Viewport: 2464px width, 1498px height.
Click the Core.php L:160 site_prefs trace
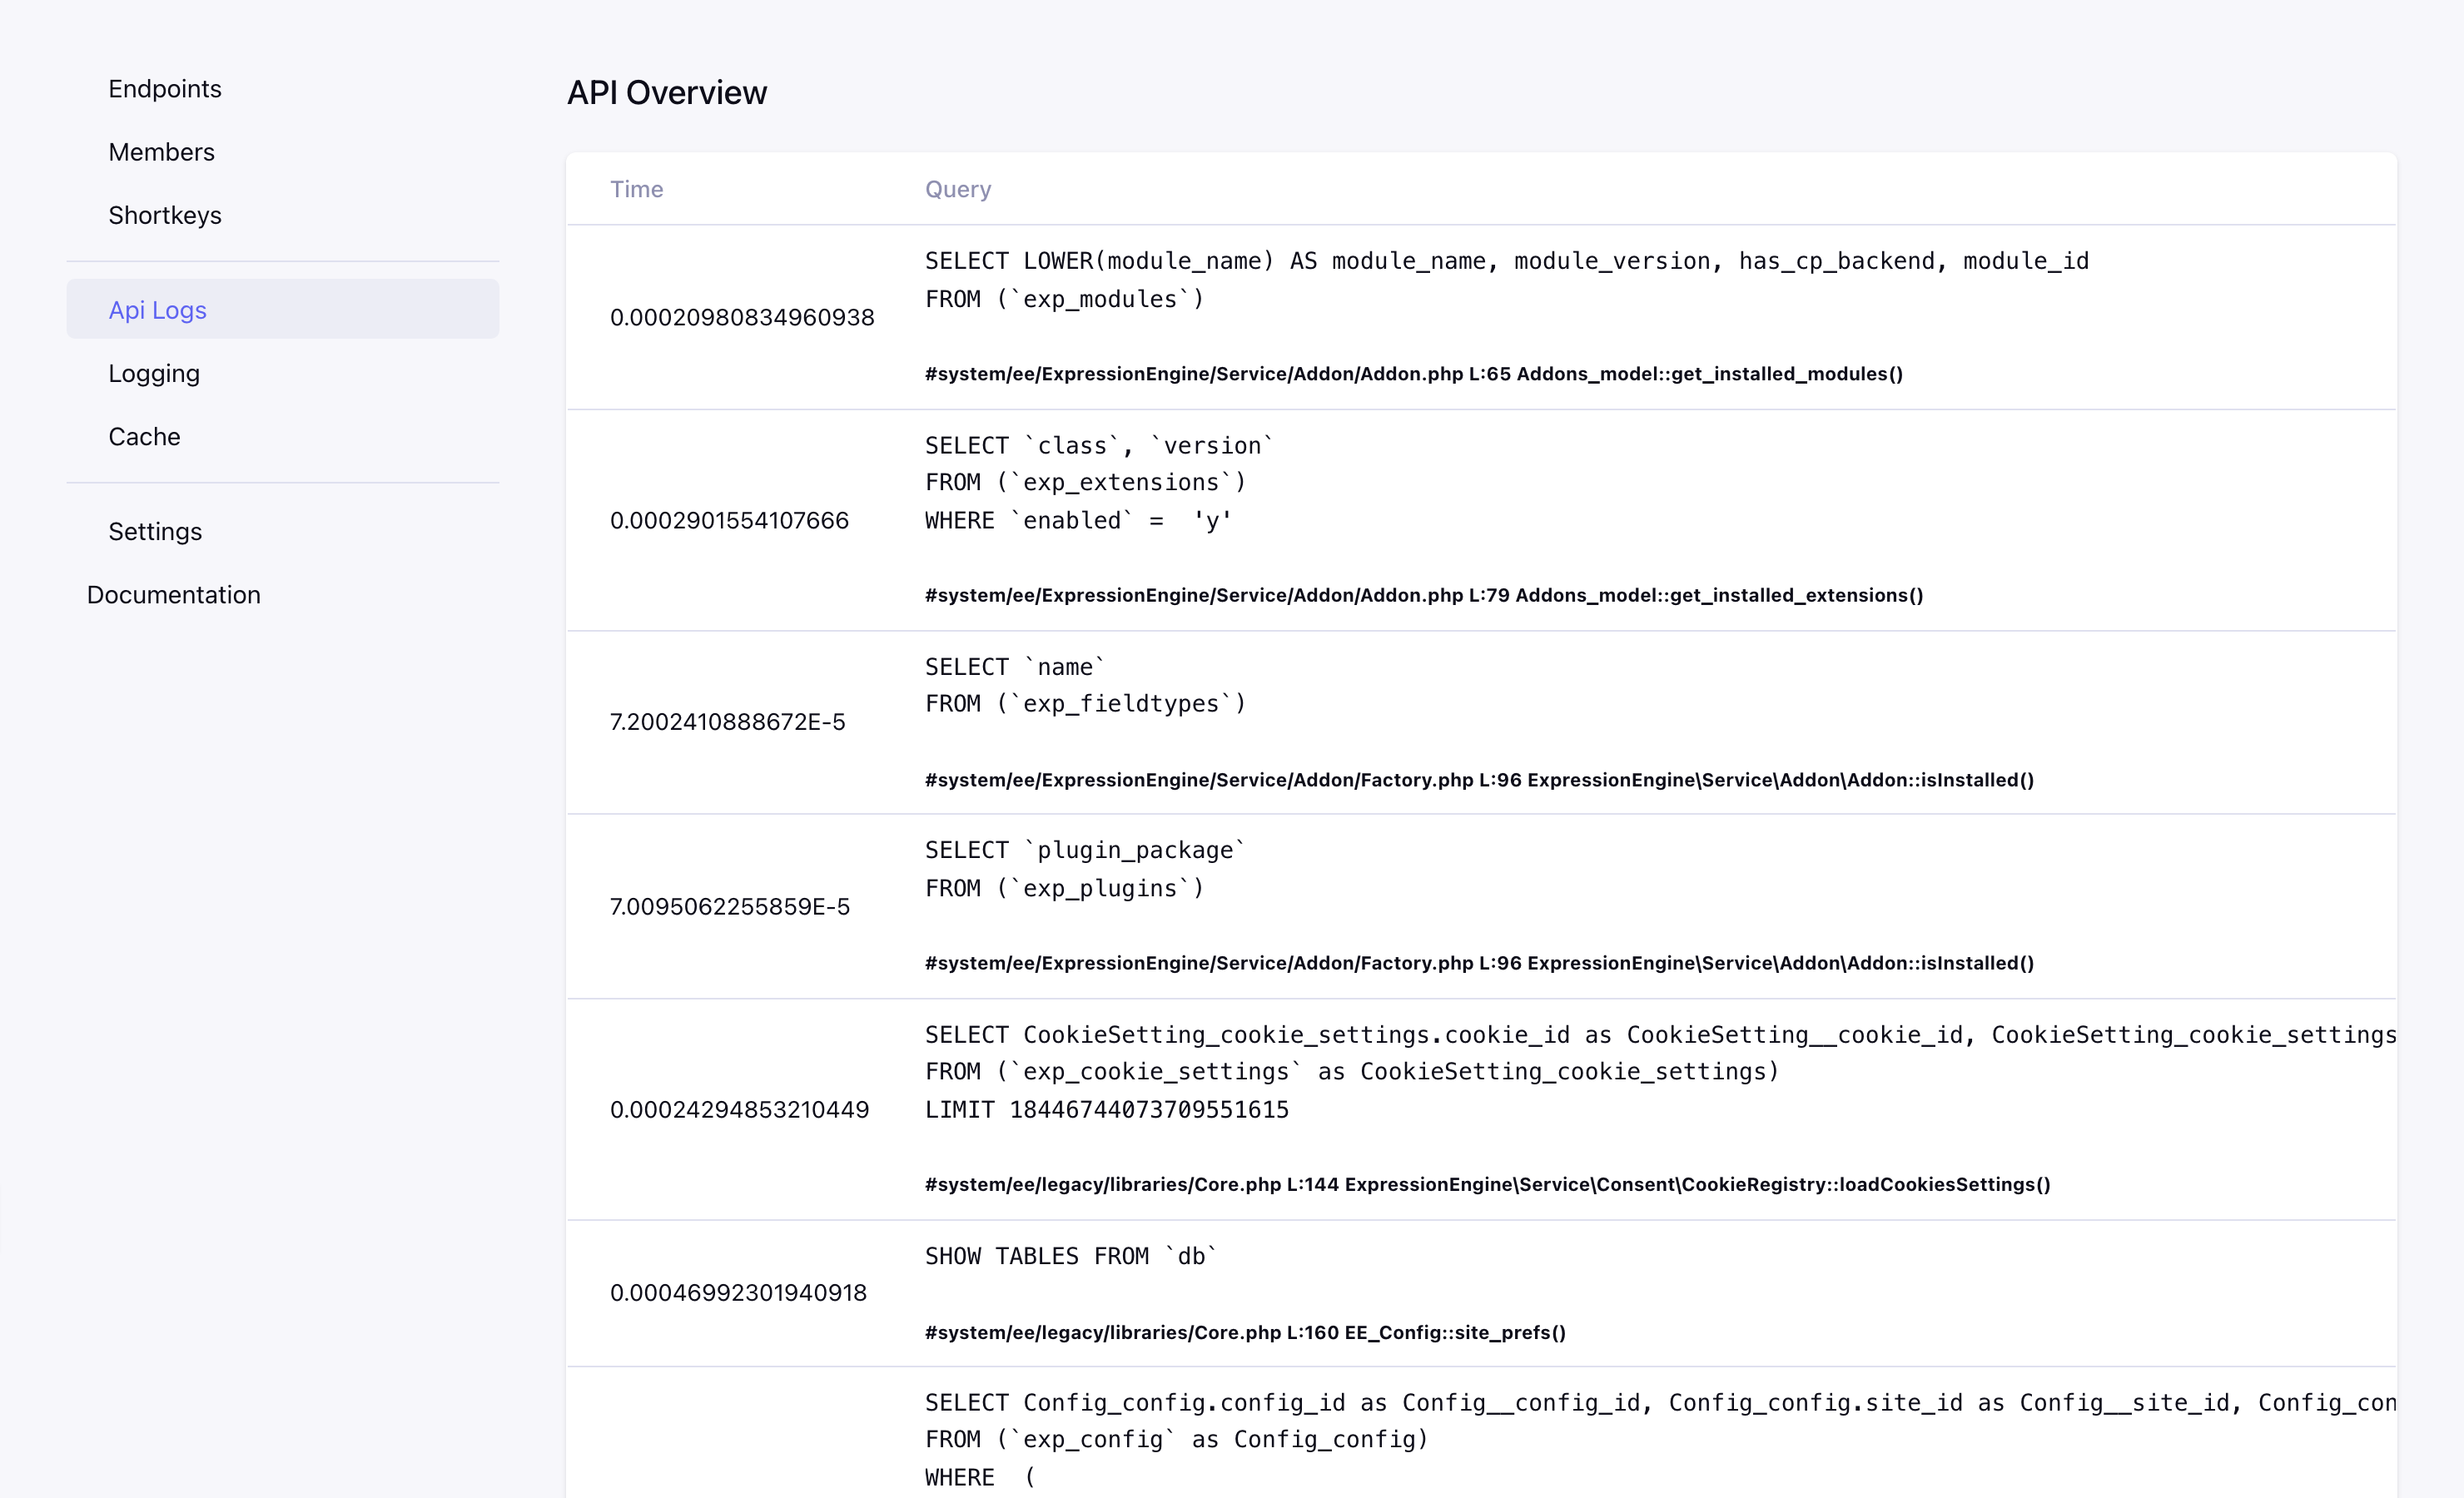(1245, 1333)
